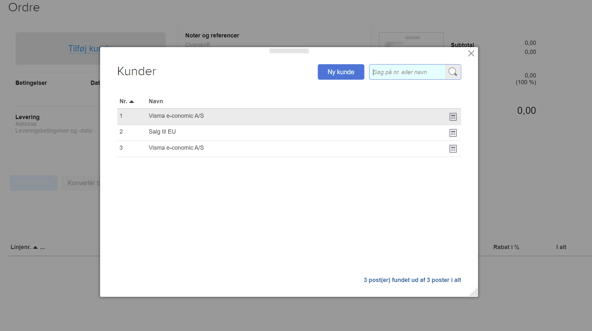Open the order layout thumbnail preview

[x=411, y=40]
